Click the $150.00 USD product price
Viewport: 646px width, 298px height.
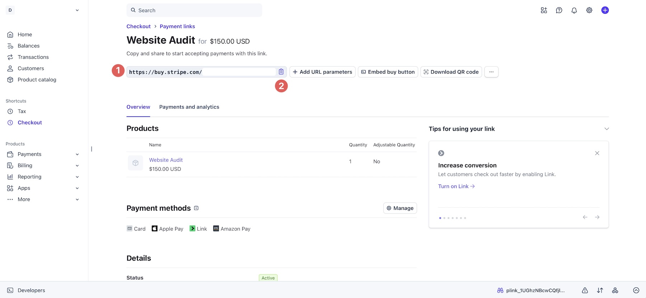(165, 169)
